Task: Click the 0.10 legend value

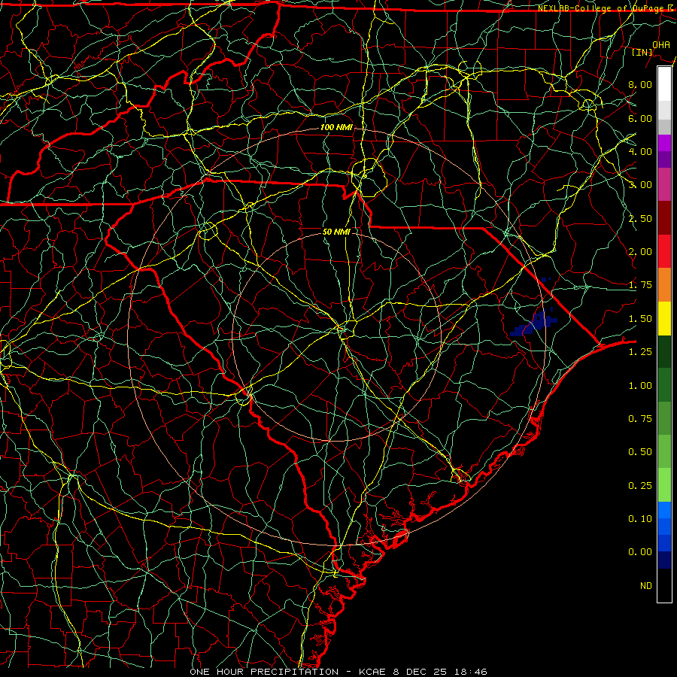Action: tap(640, 519)
